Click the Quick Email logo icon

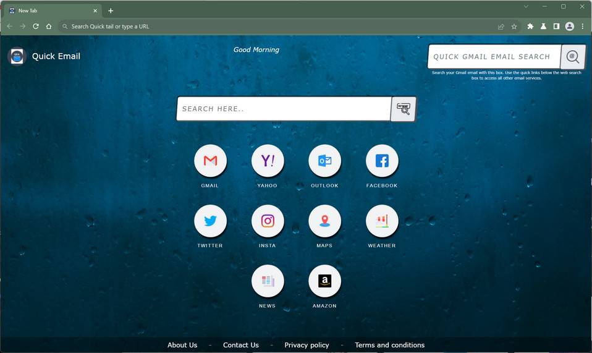coord(17,56)
